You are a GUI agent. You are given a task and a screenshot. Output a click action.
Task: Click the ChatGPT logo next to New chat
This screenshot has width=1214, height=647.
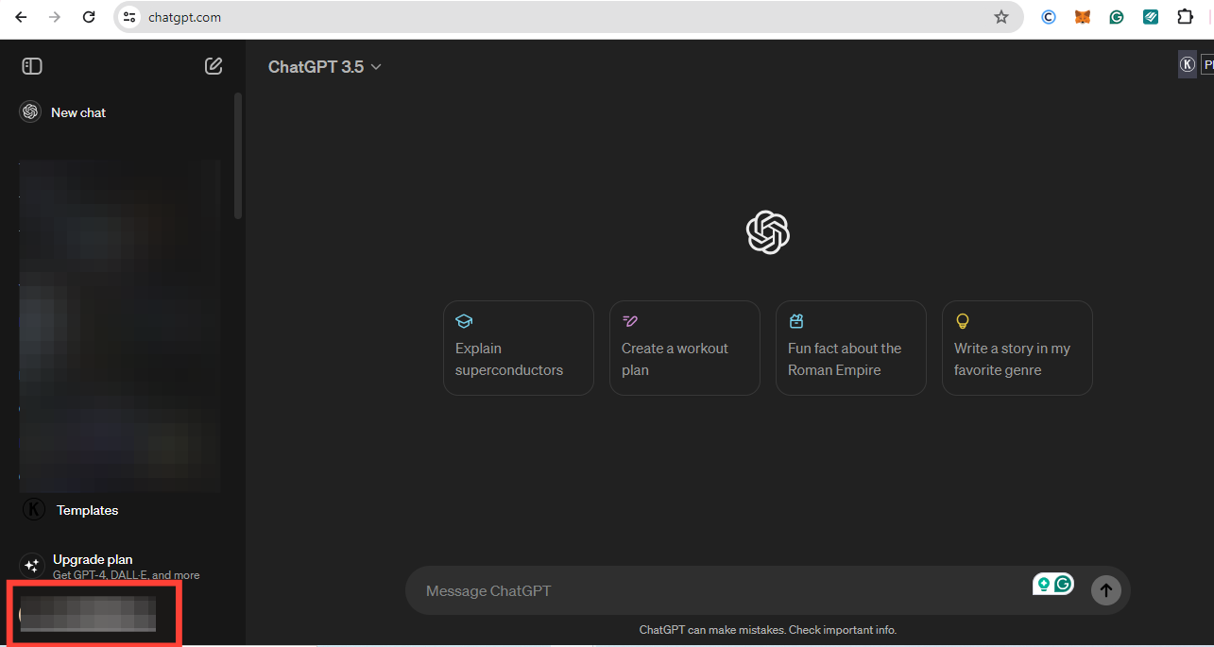click(x=30, y=112)
